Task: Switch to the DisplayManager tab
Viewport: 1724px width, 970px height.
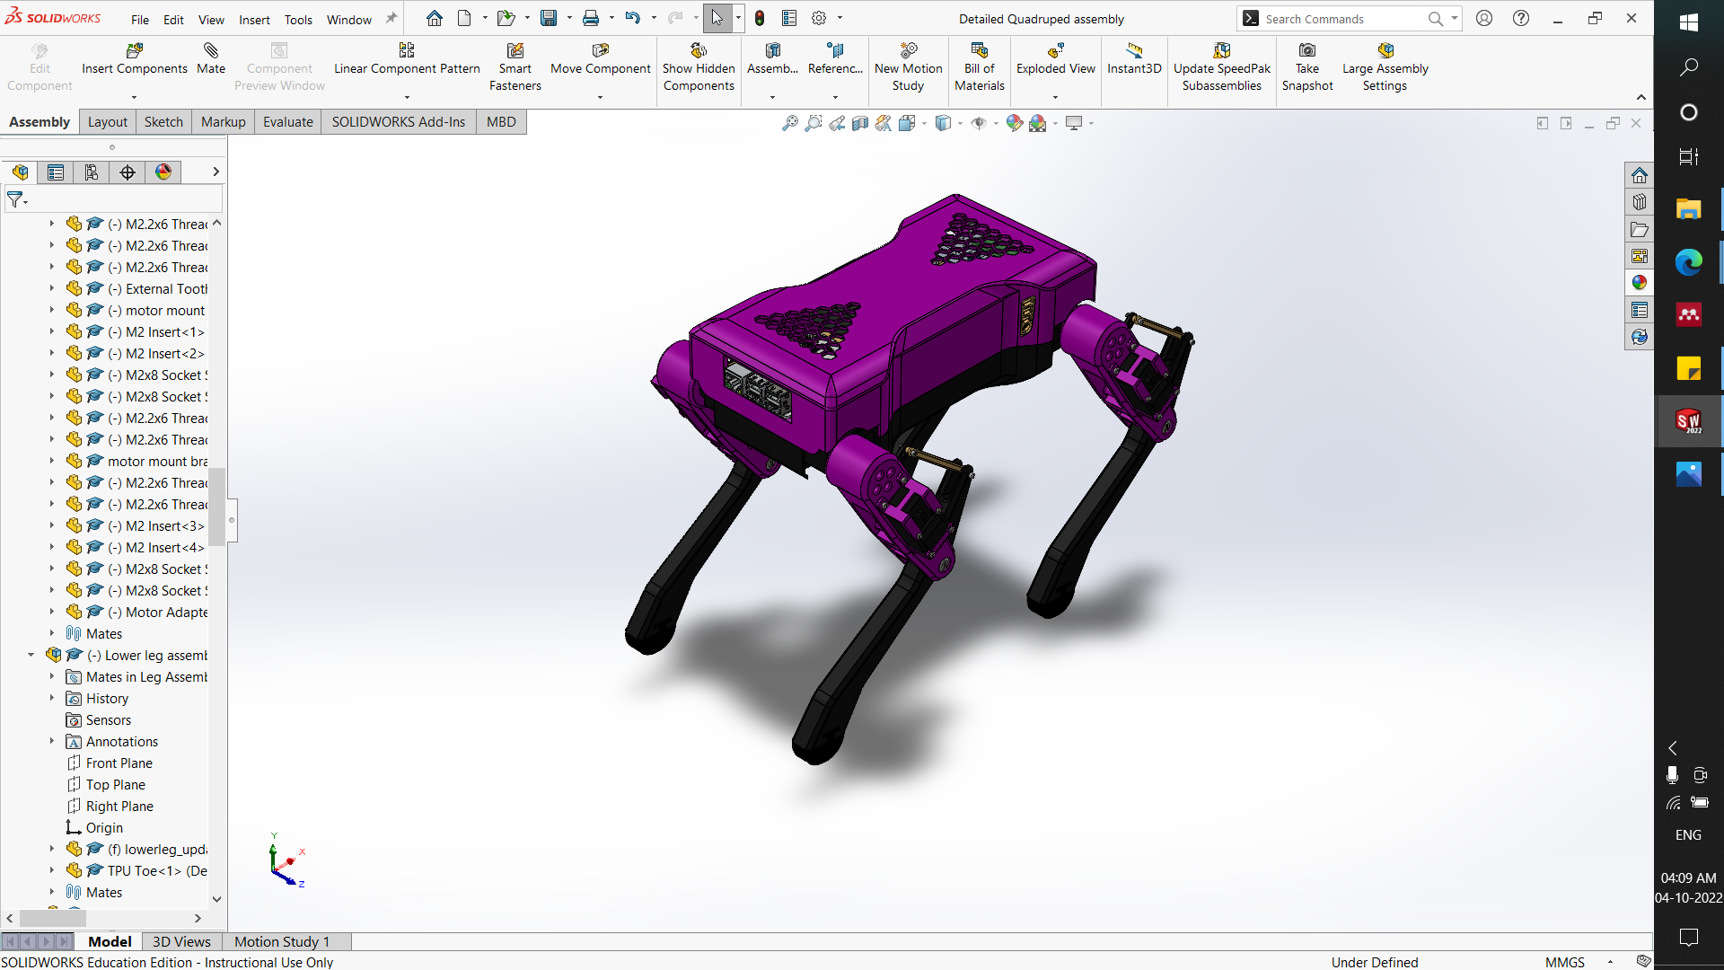Action: tap(163, 172)
